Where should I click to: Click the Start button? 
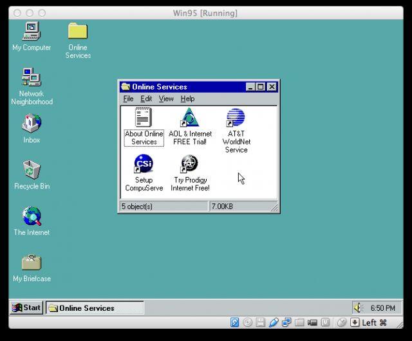coord(26,308)
